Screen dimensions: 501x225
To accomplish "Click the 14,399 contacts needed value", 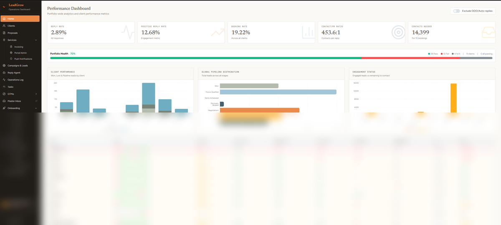I will click(421, 32).
